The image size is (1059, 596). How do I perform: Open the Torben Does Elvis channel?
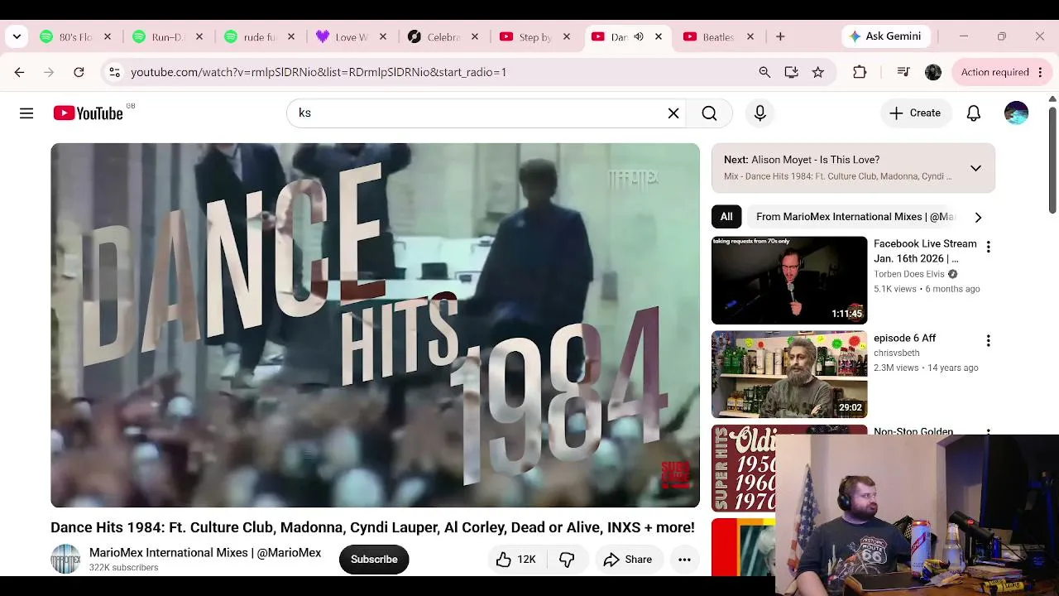(908, 274)
